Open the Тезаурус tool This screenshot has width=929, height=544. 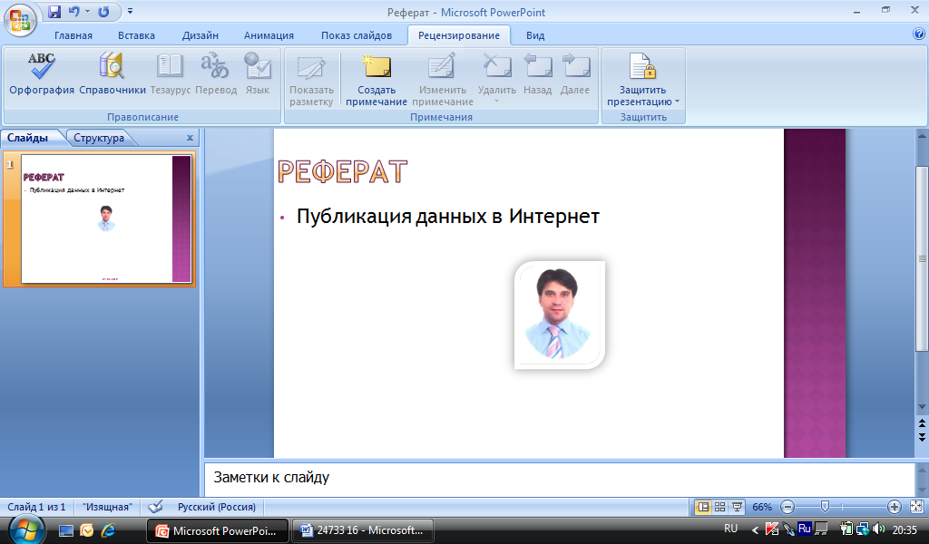(171, 74)
